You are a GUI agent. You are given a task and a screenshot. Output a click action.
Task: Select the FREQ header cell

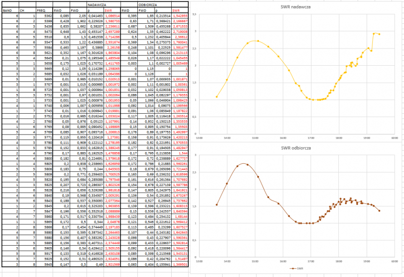coord(43,10)
